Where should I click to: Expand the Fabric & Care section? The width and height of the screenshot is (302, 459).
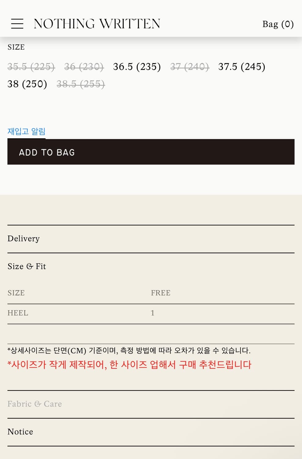(x=35, y=404)
